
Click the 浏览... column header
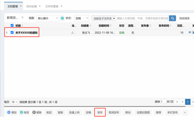181,26
